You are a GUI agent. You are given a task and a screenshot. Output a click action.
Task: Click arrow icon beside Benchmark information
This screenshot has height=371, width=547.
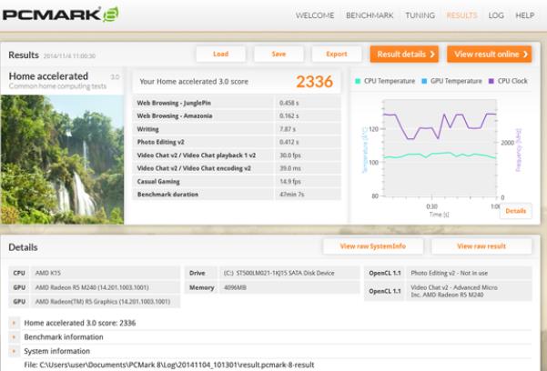(15, 336)
